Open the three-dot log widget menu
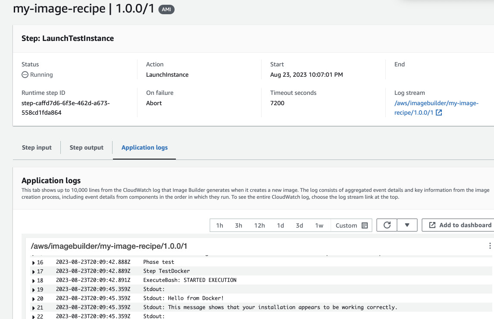 [490, 246]
